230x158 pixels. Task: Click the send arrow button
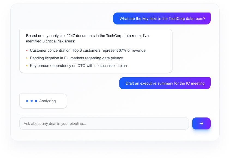pos(201,123)
